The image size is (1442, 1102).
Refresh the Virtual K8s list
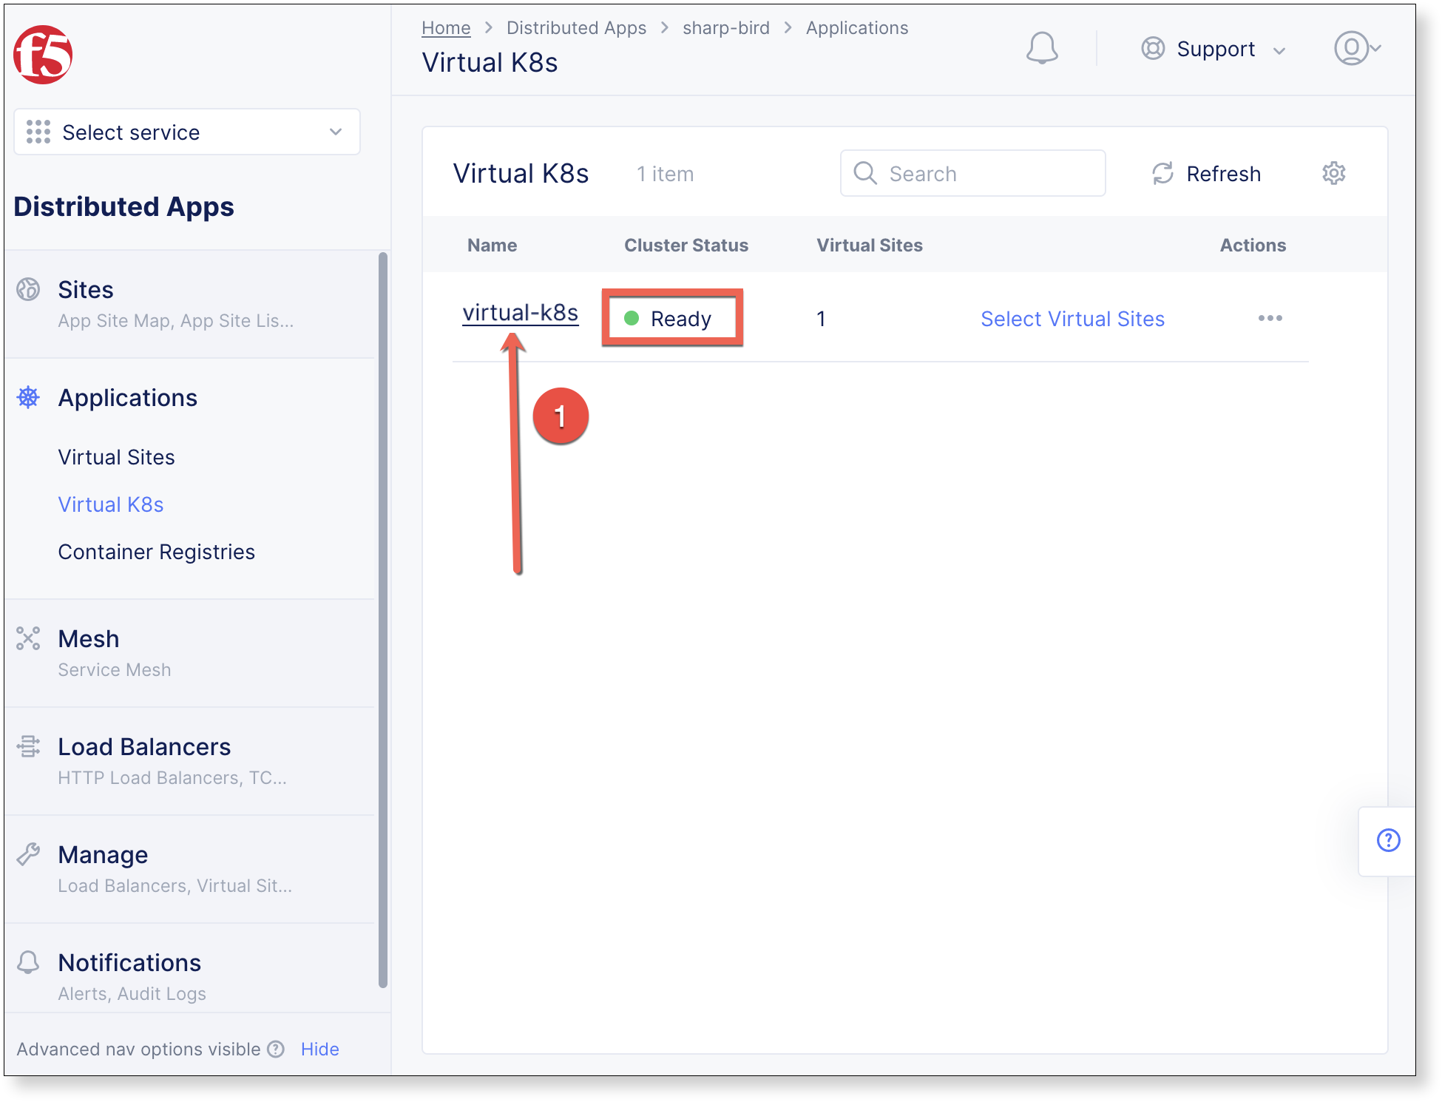tap(1206, 173)
